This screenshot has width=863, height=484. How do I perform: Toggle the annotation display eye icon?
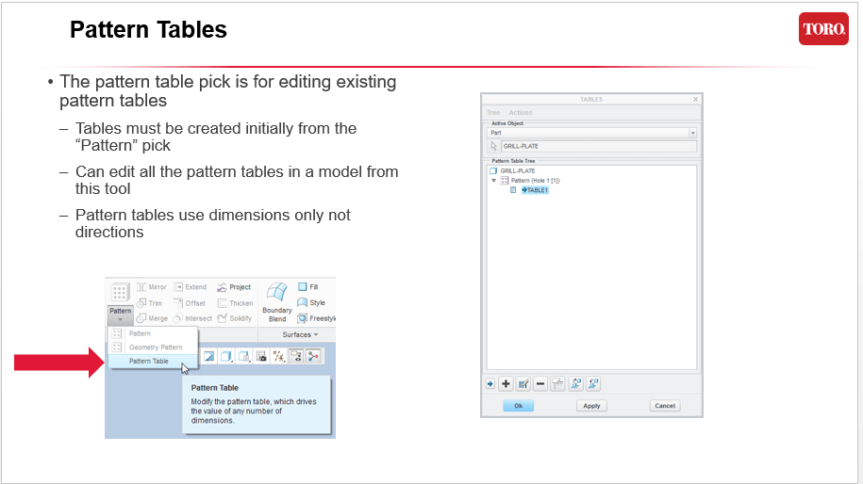[296, 357]
